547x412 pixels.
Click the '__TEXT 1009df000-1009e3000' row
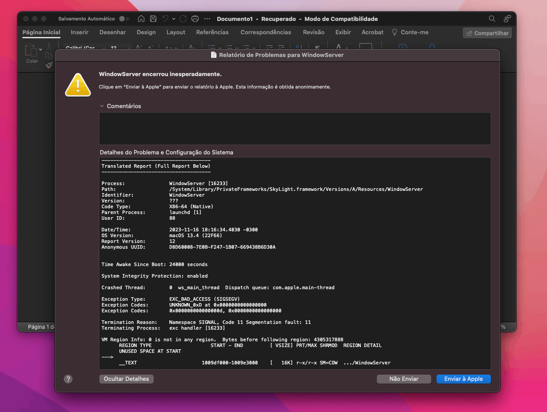(255, 363)
